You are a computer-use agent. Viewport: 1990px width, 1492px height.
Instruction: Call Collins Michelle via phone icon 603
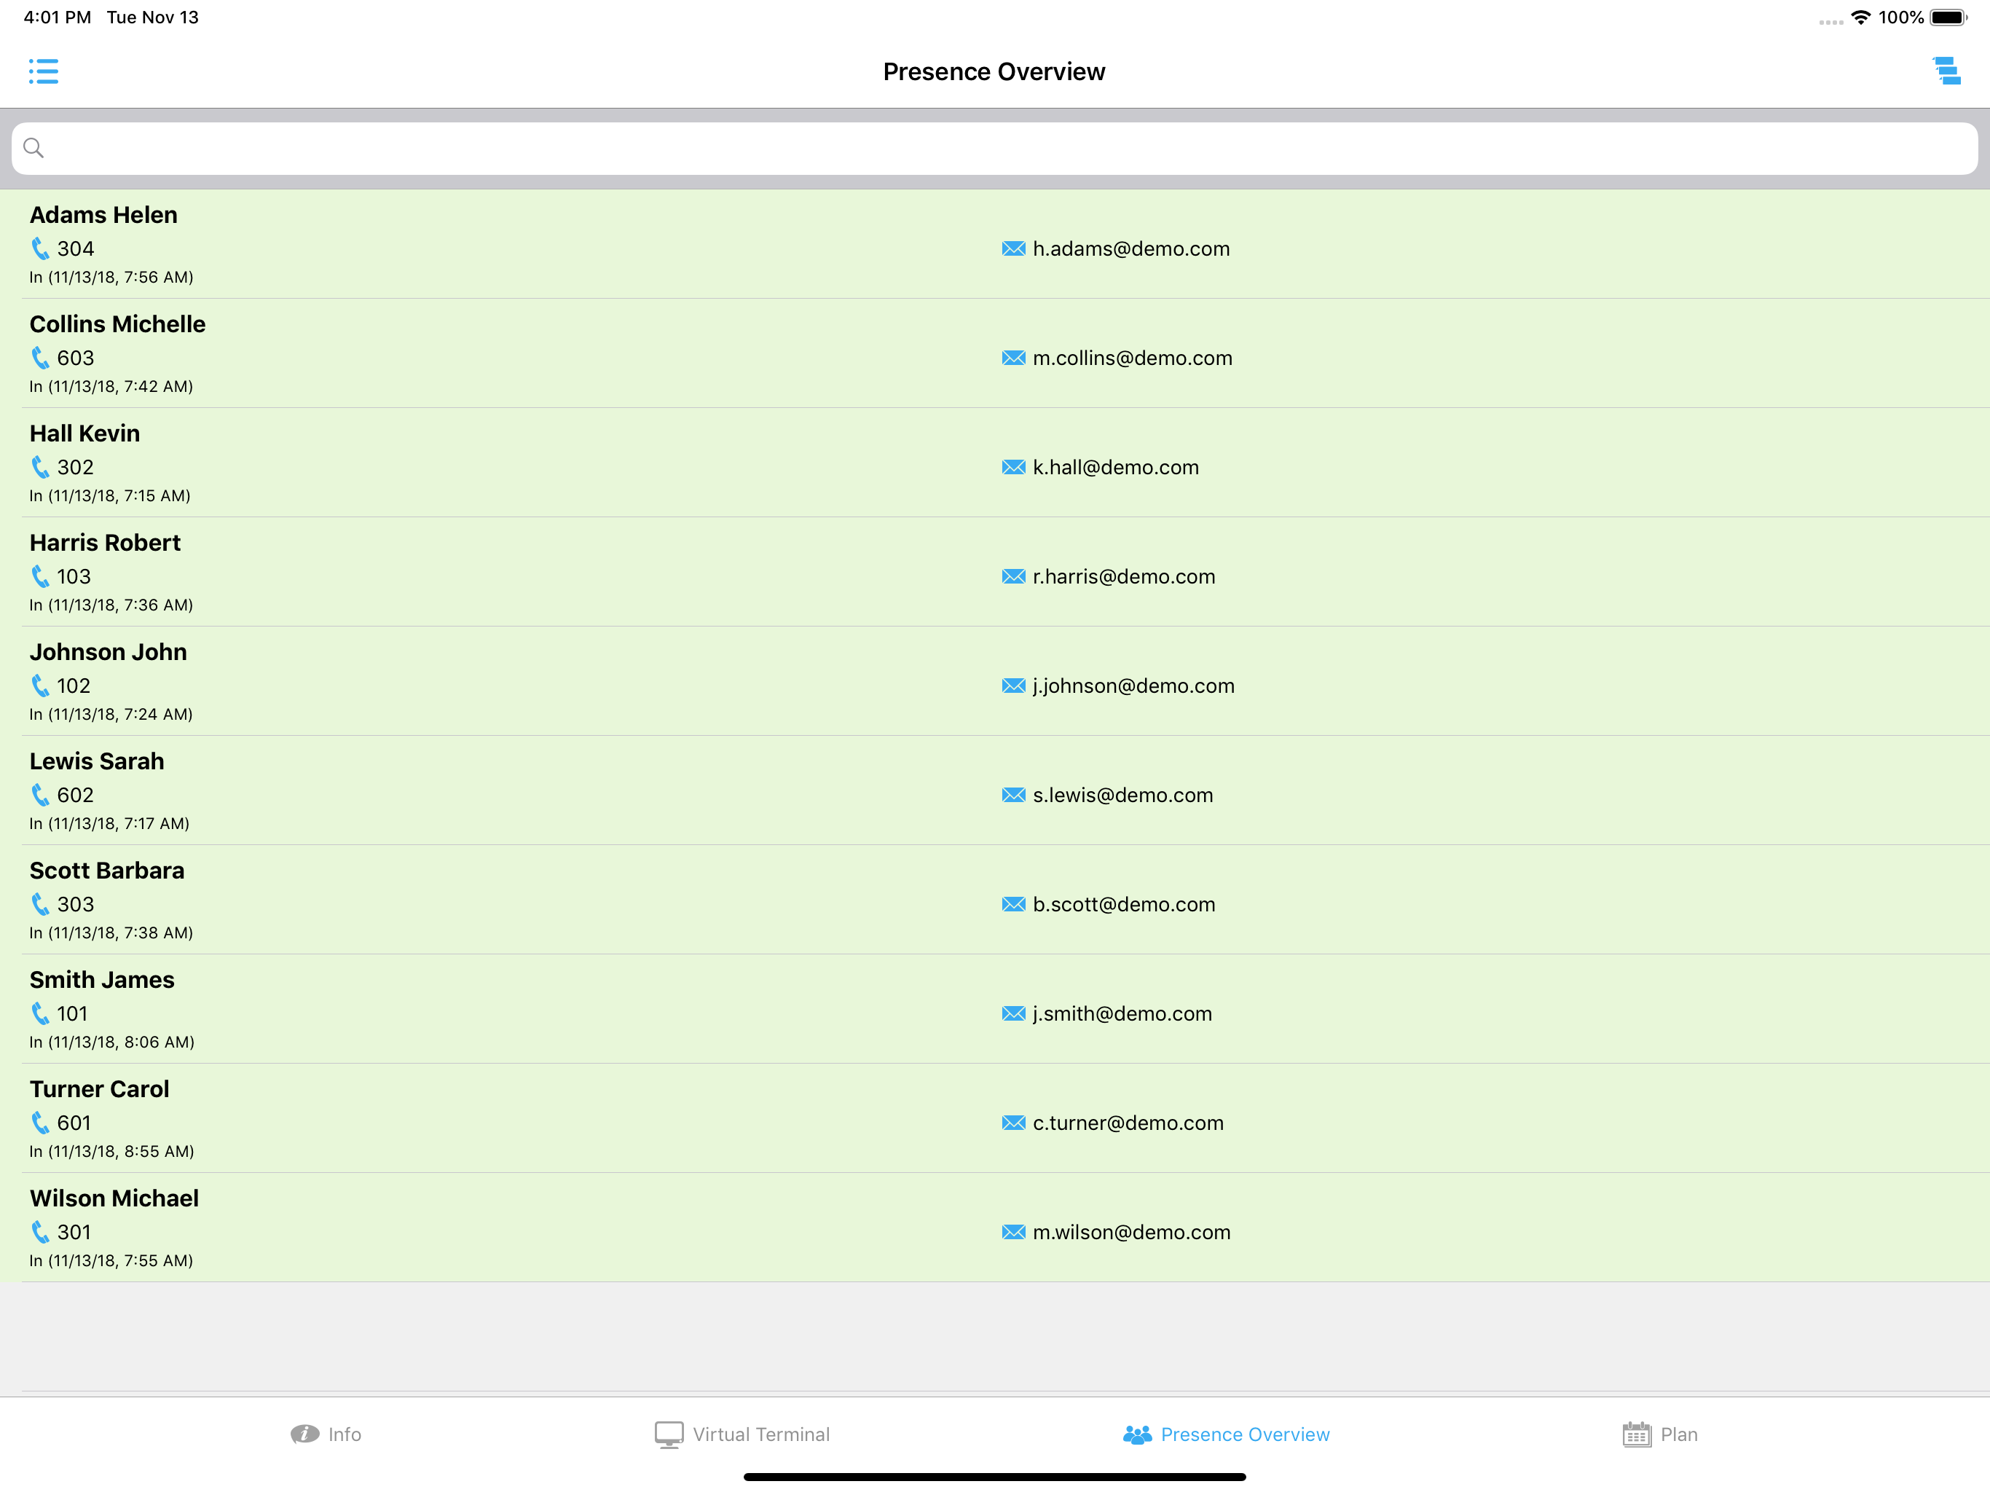click(41, 358)
